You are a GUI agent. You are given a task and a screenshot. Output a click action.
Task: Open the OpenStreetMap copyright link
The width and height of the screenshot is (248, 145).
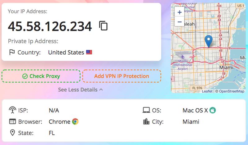pyautogui.click(x=232, y=91)
